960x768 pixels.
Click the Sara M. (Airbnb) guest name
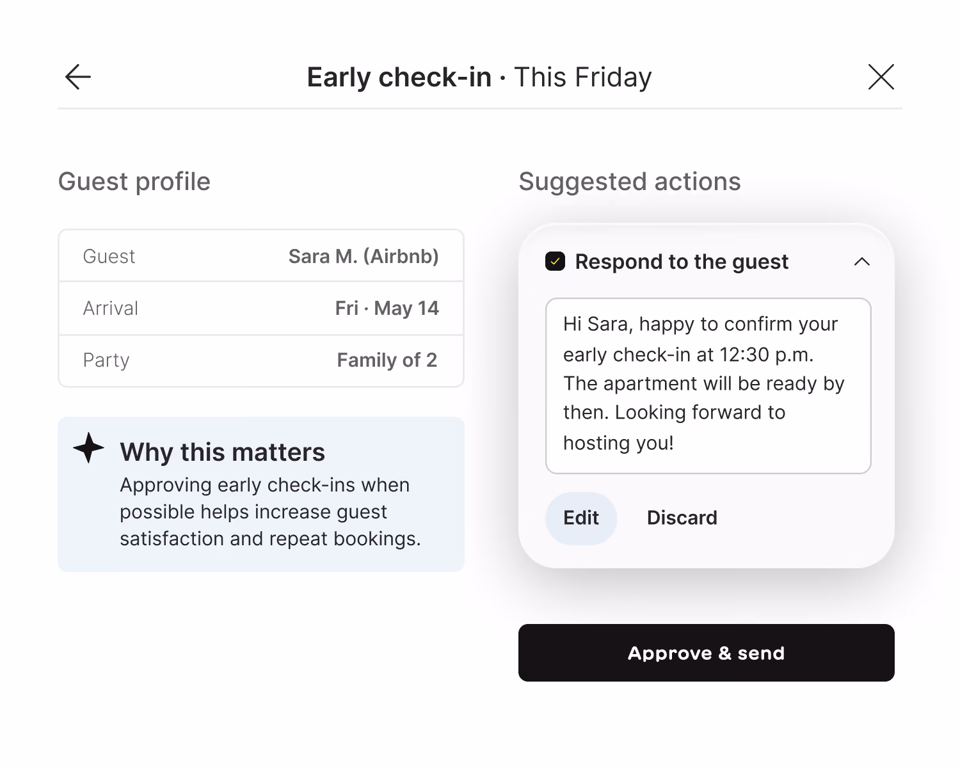(364, 256)
